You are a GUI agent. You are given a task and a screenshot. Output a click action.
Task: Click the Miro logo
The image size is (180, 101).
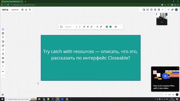[x=5, y=10]
